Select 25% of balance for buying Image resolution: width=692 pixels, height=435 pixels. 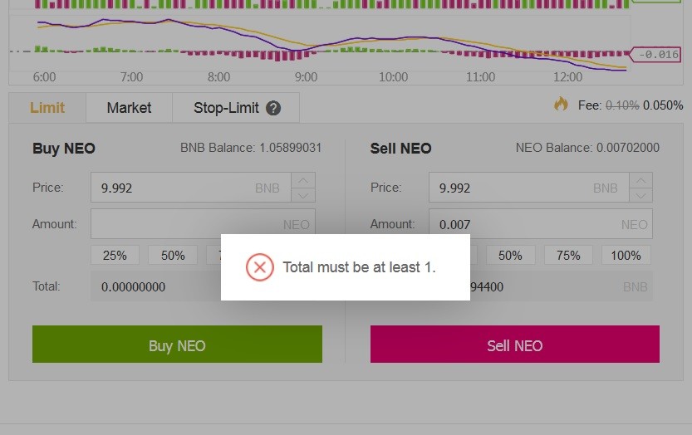tap(115, 256)
